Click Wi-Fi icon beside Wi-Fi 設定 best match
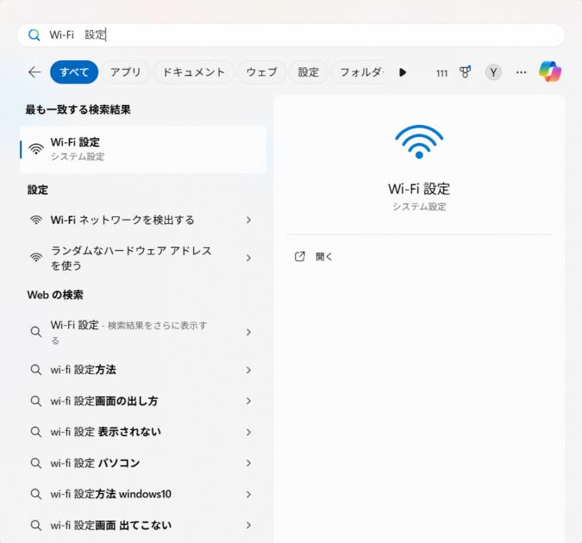Viewport: 582px width, 543px height. [x=36, y=149]
